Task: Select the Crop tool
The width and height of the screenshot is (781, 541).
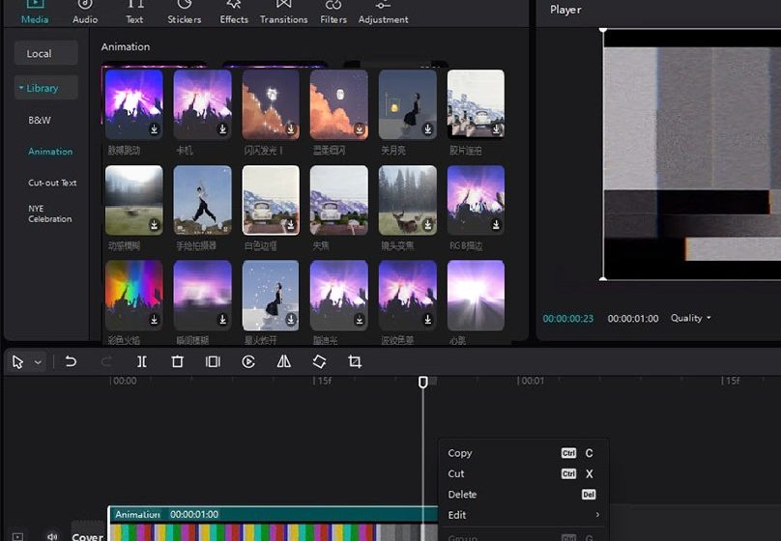Action: click(x=355, y=361)
